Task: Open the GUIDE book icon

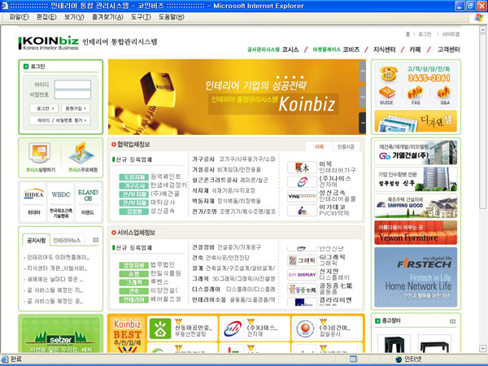Action: tap(386, 92)
